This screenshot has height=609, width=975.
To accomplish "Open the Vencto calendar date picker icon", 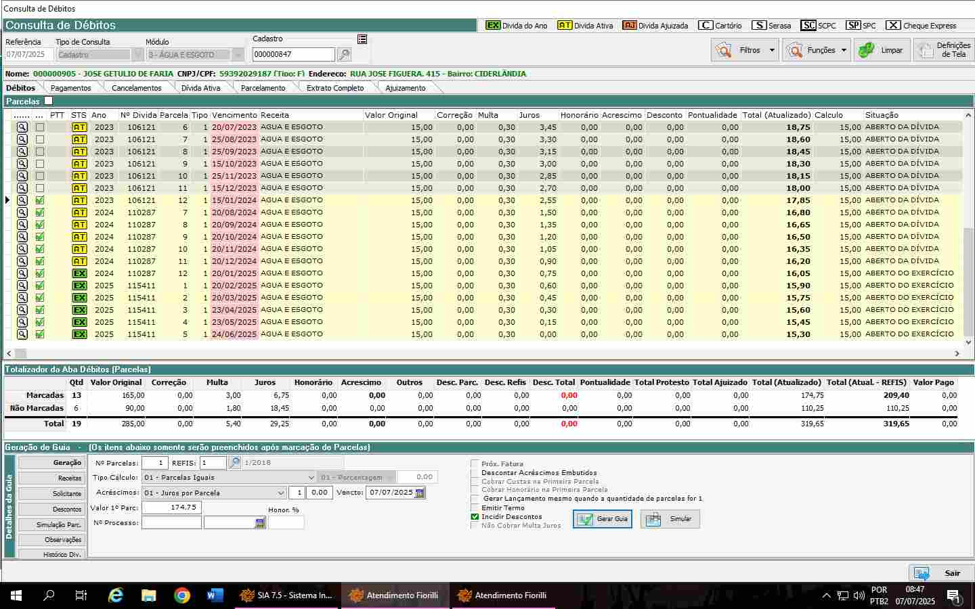I will tap(420, 493).
